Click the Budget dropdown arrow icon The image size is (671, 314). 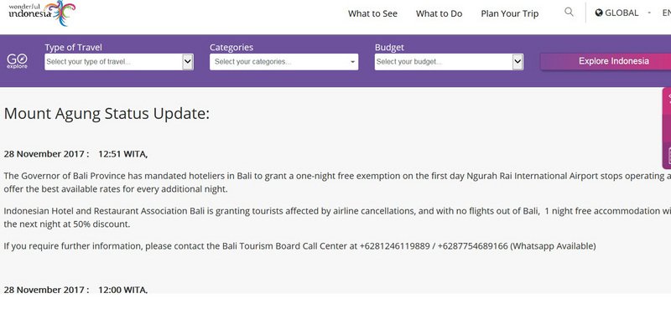click(518, 62)
